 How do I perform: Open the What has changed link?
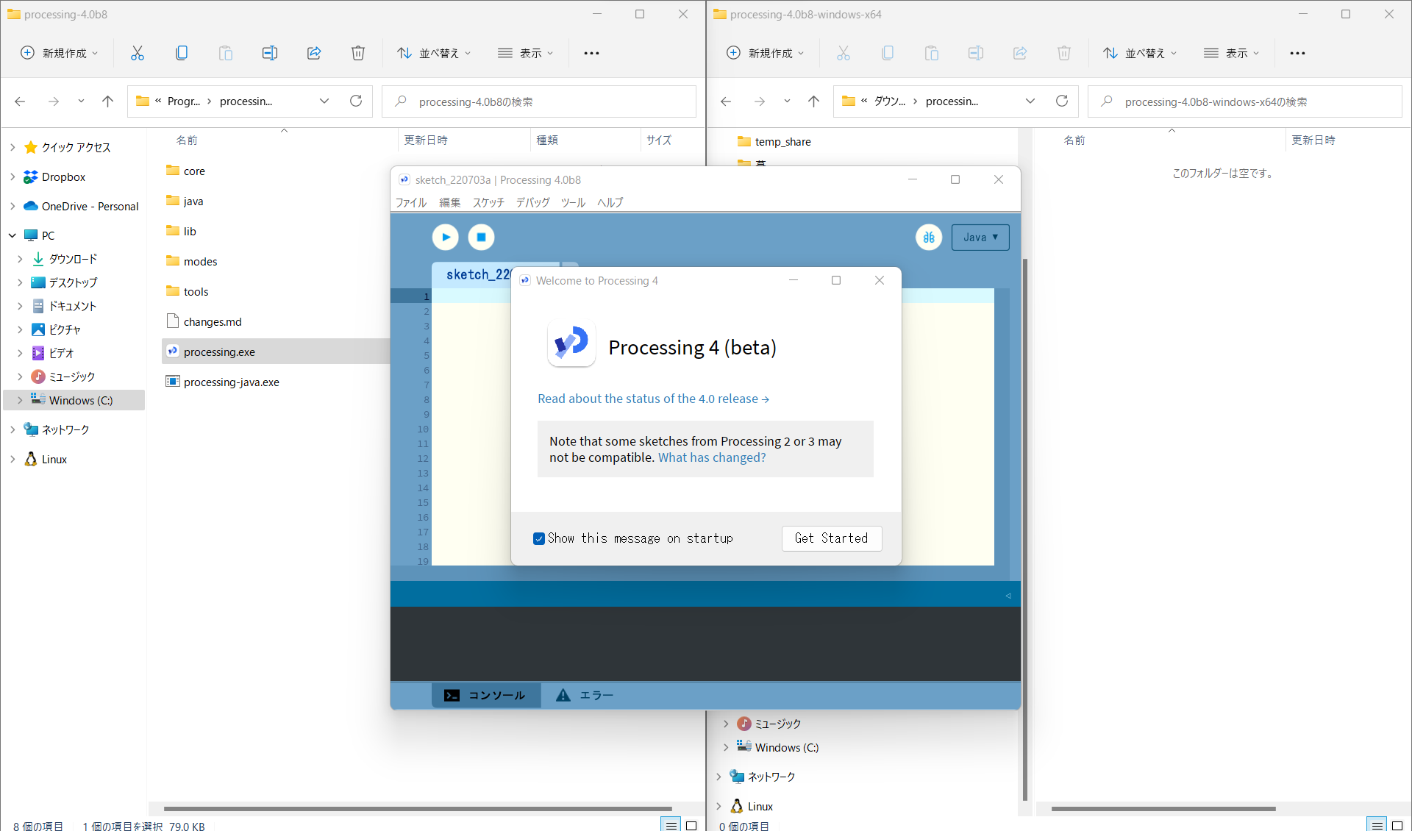tap(710, 457)
